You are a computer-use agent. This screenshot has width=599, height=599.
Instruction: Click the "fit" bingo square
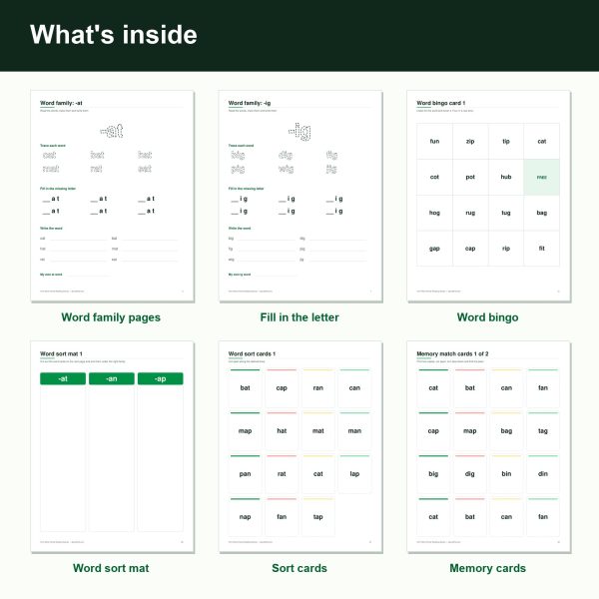(542, 249)
